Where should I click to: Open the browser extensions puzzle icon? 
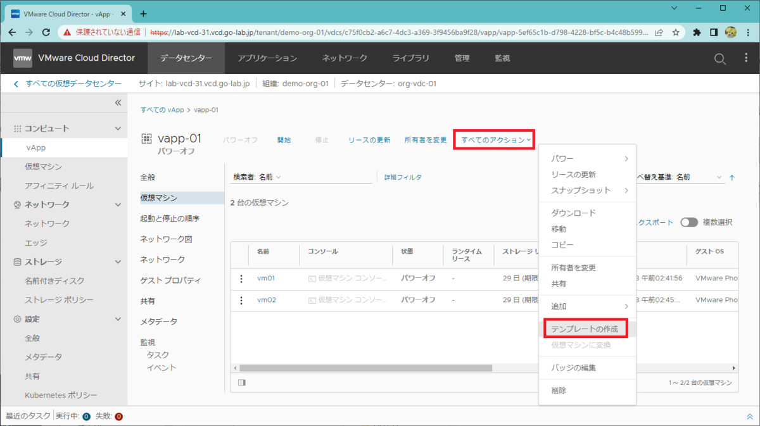697,32
